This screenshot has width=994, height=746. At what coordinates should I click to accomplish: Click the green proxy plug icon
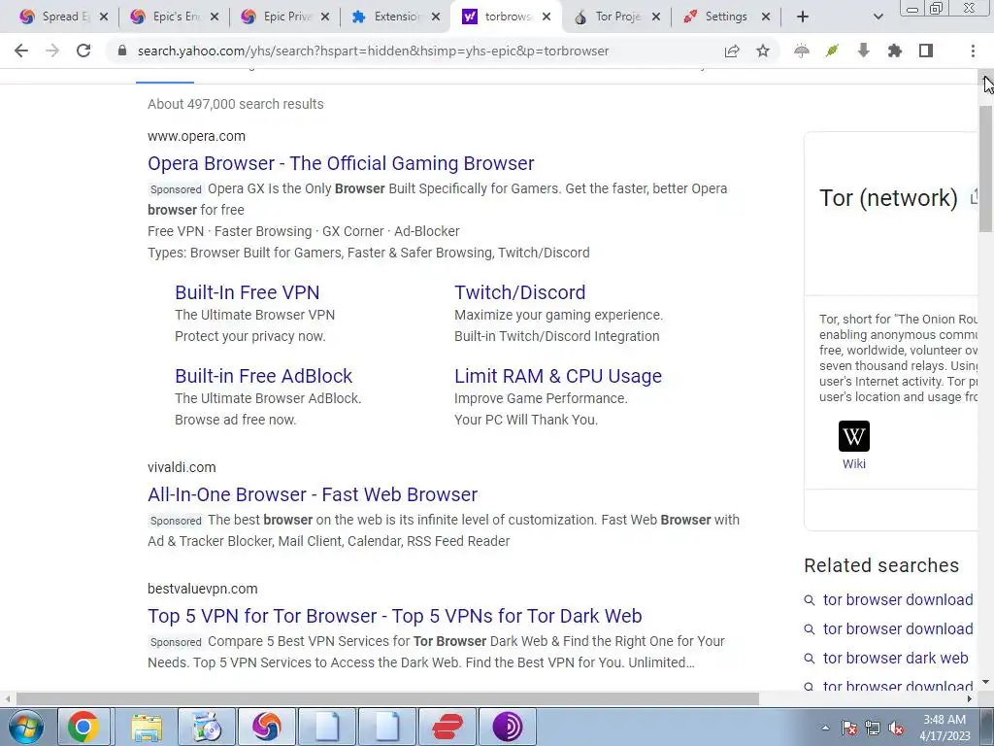coord(832,51)
